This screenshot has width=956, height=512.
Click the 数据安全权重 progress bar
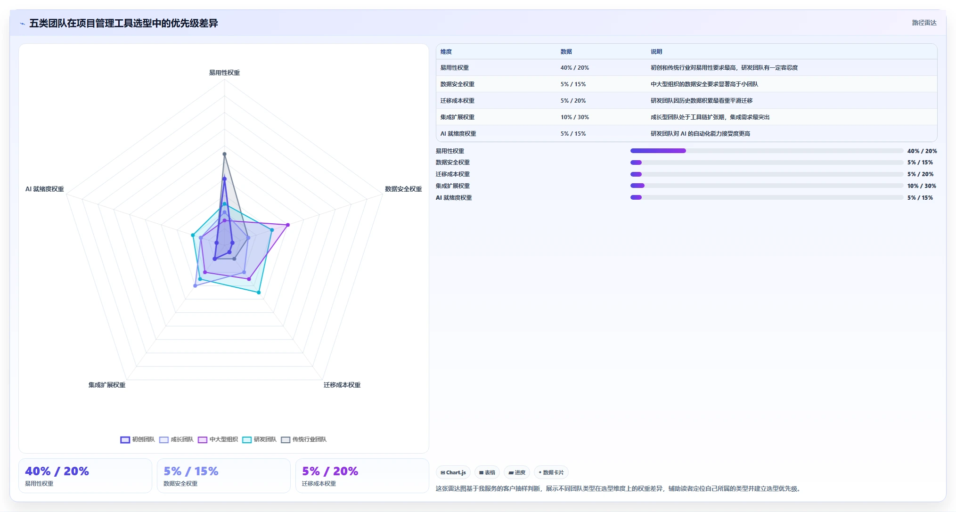tap(767, 163)
